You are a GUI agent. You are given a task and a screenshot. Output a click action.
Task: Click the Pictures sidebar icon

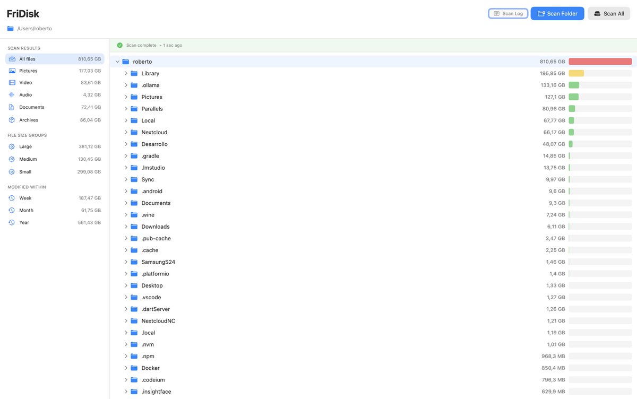tap(12, 71)
